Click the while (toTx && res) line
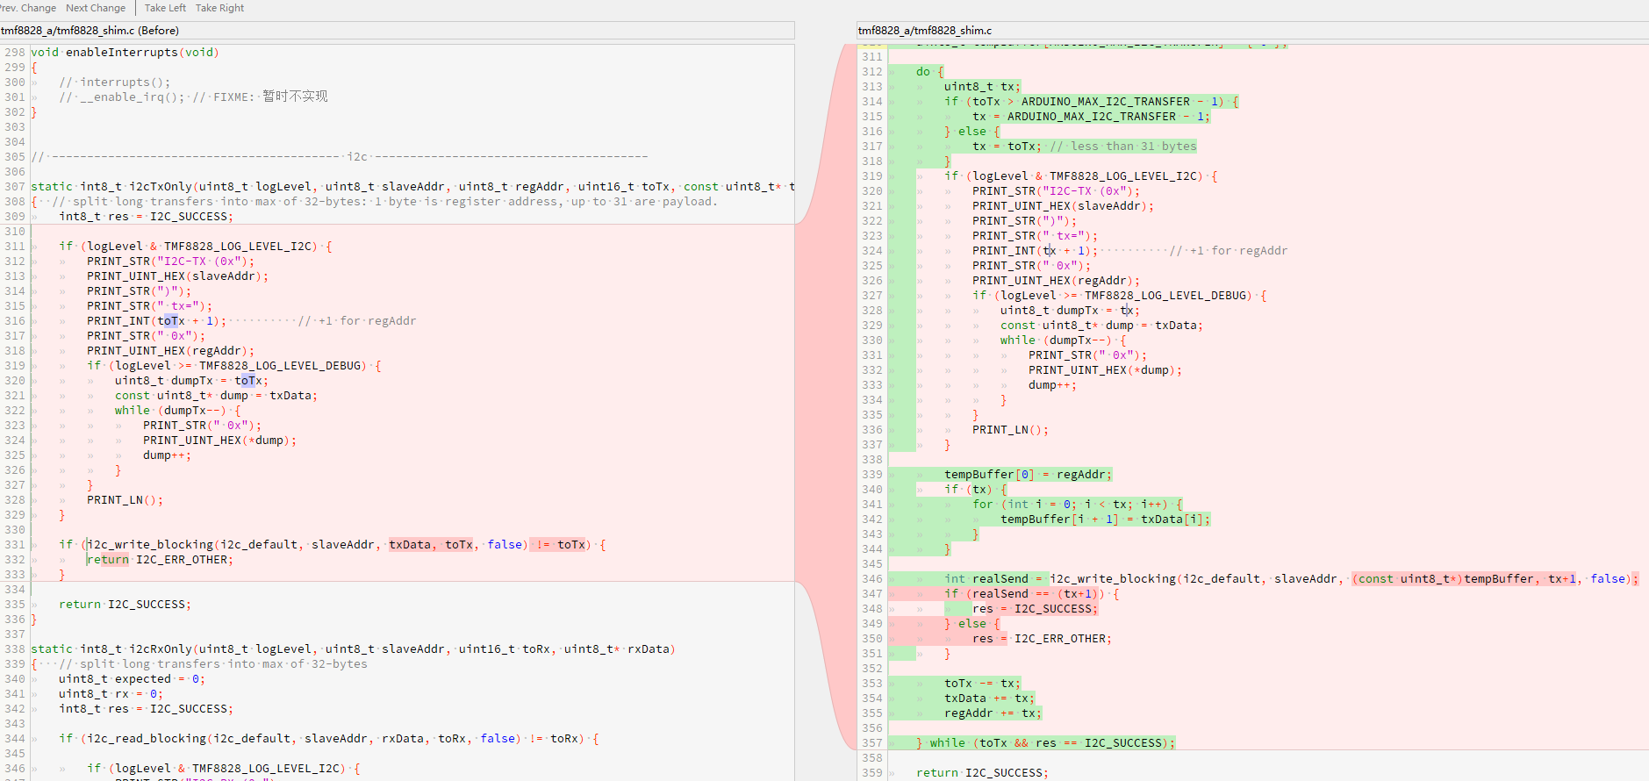The width and height of the screenshot is (1649, 781). coord(1044,743)
